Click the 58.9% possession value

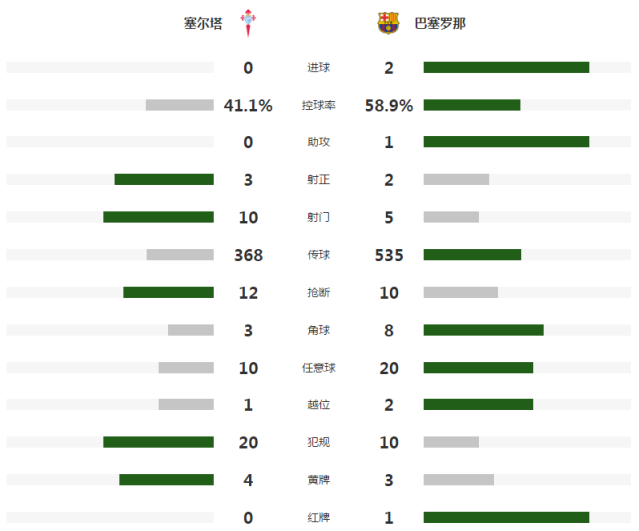[x=389, y=105]
